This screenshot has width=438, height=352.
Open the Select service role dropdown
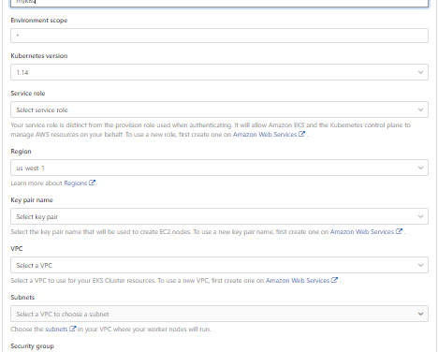tap(219, 110)
